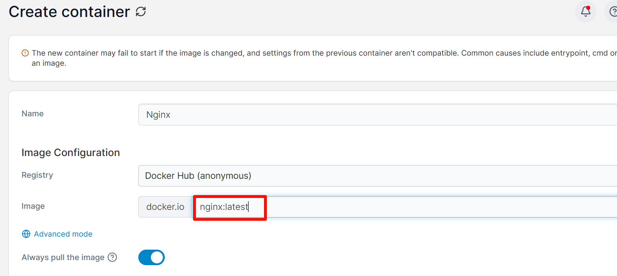Screen dimensions: 617x276
Task: Disable the Always pull the image toggle
Action: tap(151, 258)
